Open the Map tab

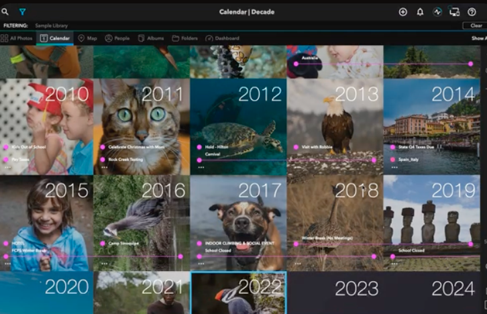[x=87, y=38]
